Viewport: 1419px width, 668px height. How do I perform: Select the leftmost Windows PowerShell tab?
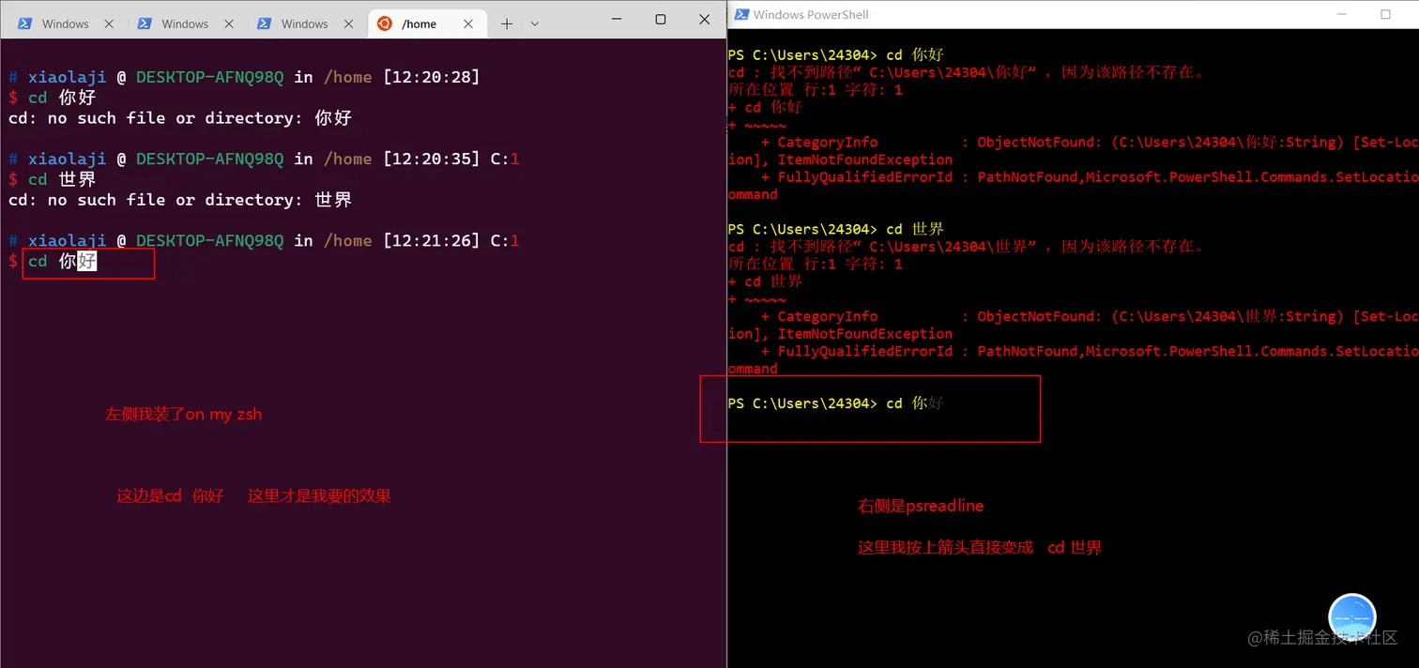click(x=66, y=23)
